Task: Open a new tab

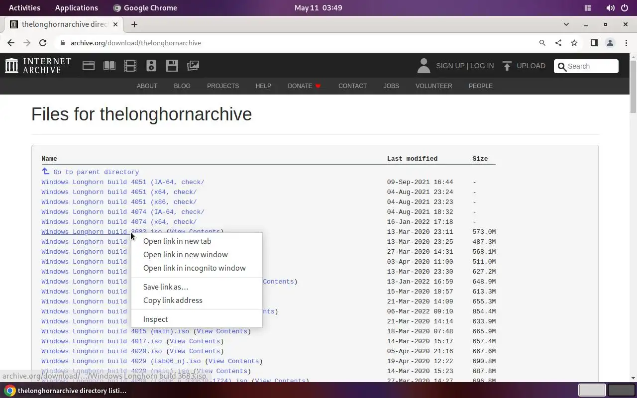Action: pyautogui.click(x=134, y=24)
